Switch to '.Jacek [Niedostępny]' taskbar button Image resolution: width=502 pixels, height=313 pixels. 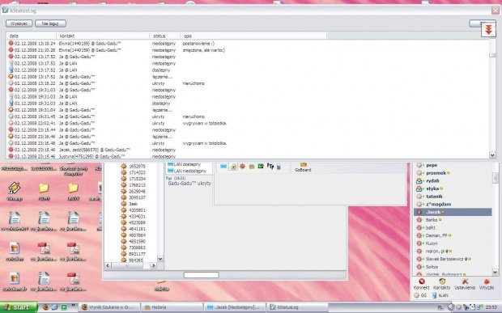(x=235, y=307)
